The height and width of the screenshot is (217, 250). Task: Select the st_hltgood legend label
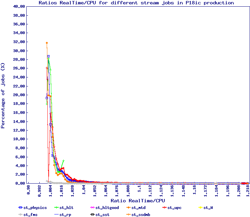tap(107, 208)
